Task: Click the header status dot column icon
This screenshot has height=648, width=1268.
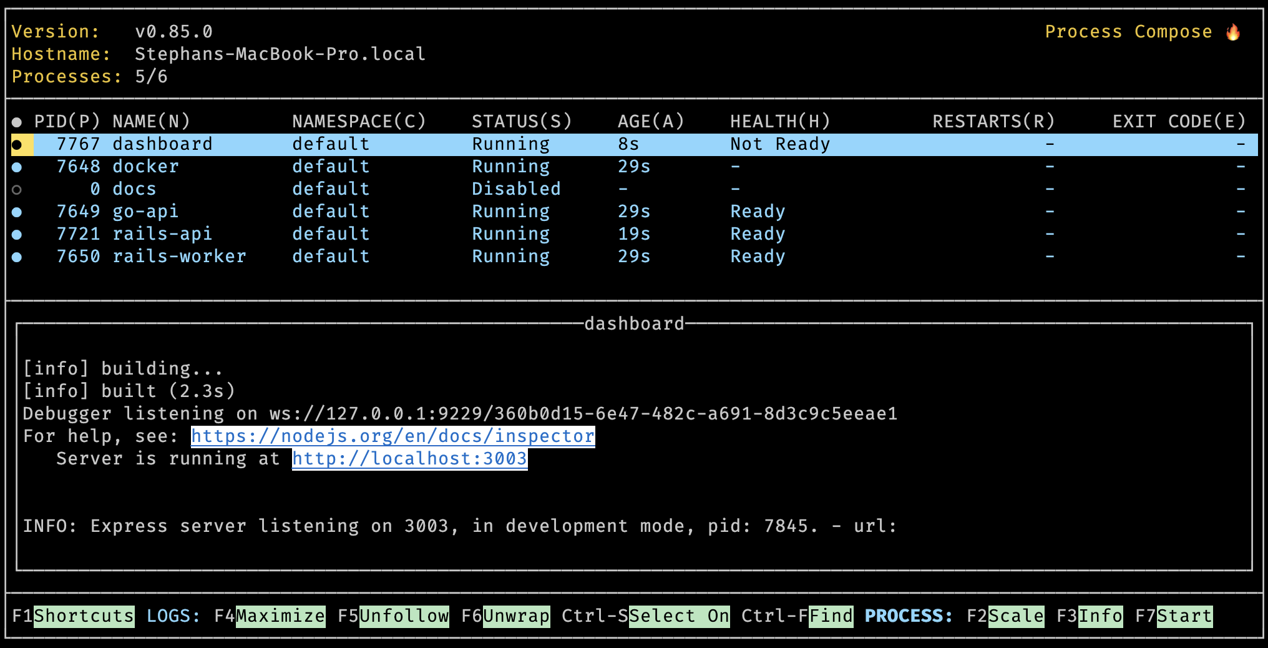Action: (x=17, y=122)
